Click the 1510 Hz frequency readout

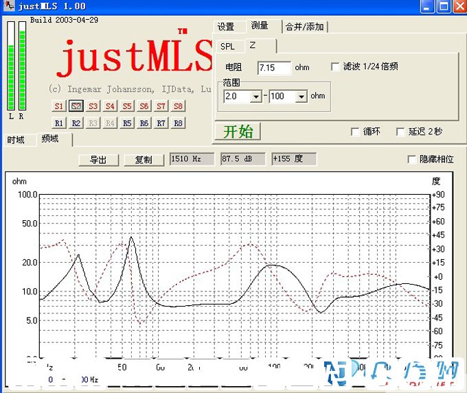click(192, 159)
